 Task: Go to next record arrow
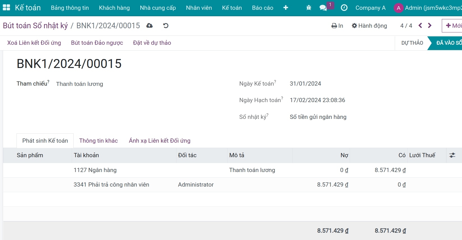coord(430,26)
